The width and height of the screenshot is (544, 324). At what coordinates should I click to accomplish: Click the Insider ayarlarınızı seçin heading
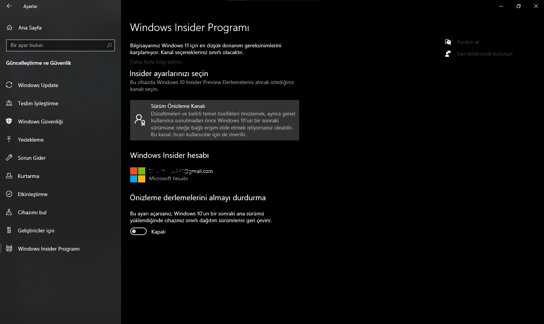[x=169, y=73]
